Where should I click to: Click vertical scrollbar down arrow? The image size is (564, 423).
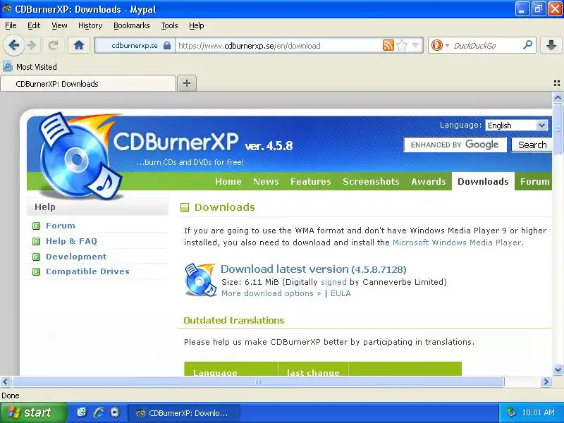[558, 369]
